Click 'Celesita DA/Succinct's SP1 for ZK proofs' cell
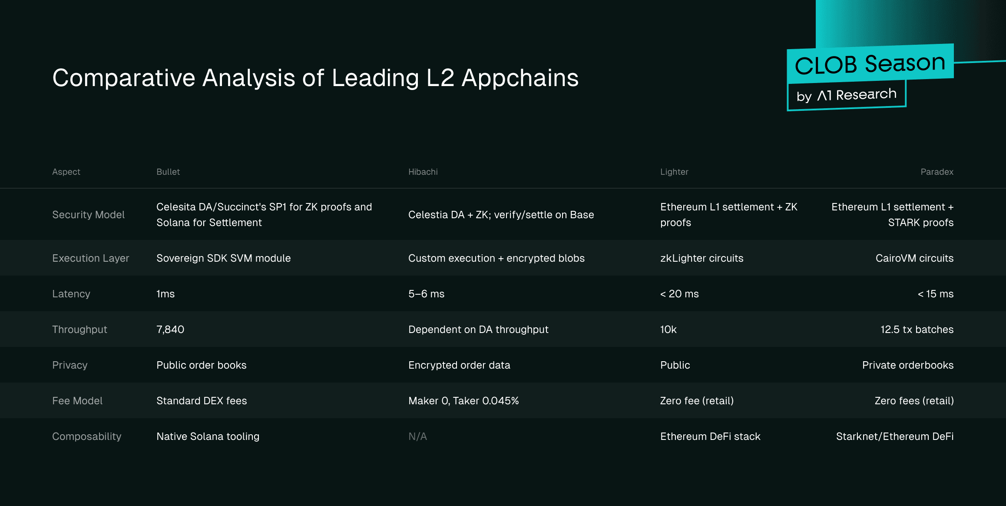The width and height of the screenshot is (1006, 506). coord(264,215)
